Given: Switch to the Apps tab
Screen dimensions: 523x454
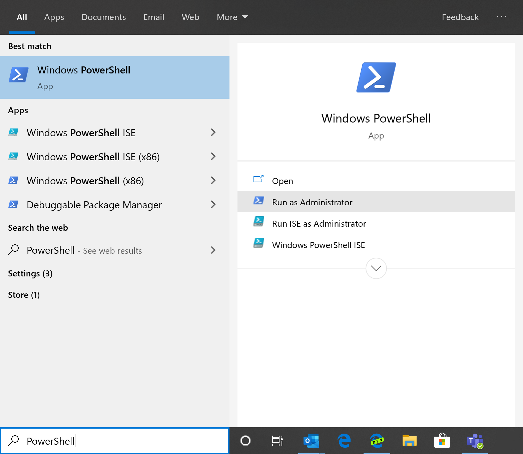Looking at the screenshot, I should (x=54, y=17).
